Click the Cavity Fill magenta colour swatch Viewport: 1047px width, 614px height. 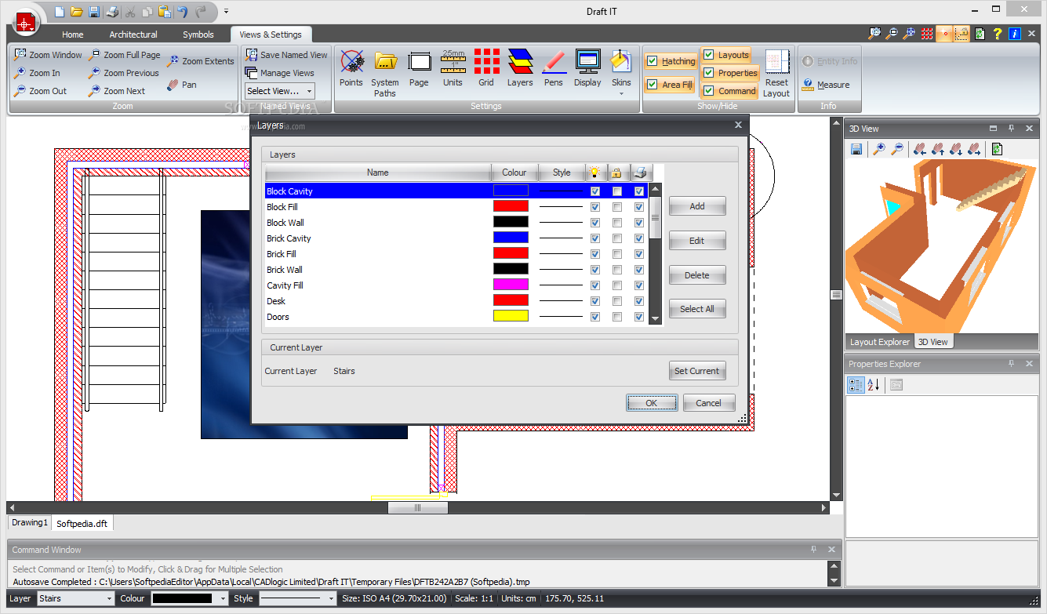point(511,285)
